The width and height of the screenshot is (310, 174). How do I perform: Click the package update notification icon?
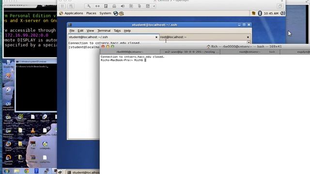click(x=253, y=13)
